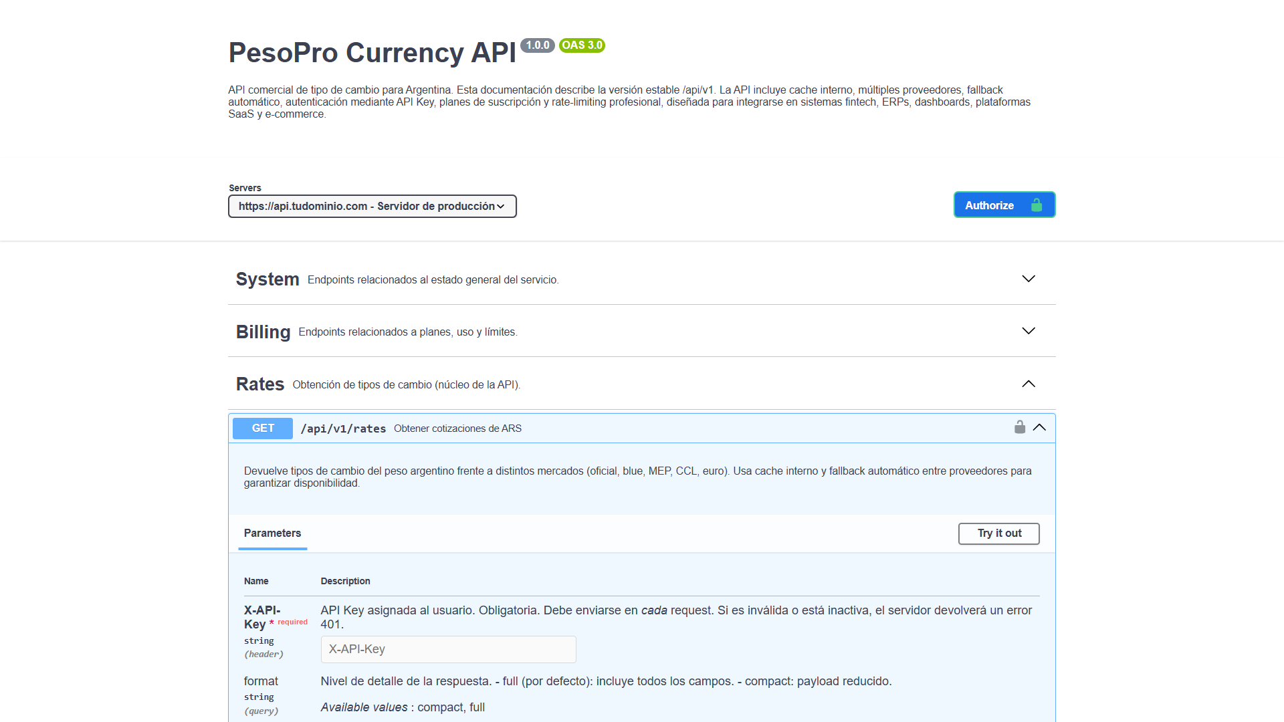Click the lock icon on GET rates endpoint
This screenshot has height=722, width=1284.
click(x=1019, y=427)
